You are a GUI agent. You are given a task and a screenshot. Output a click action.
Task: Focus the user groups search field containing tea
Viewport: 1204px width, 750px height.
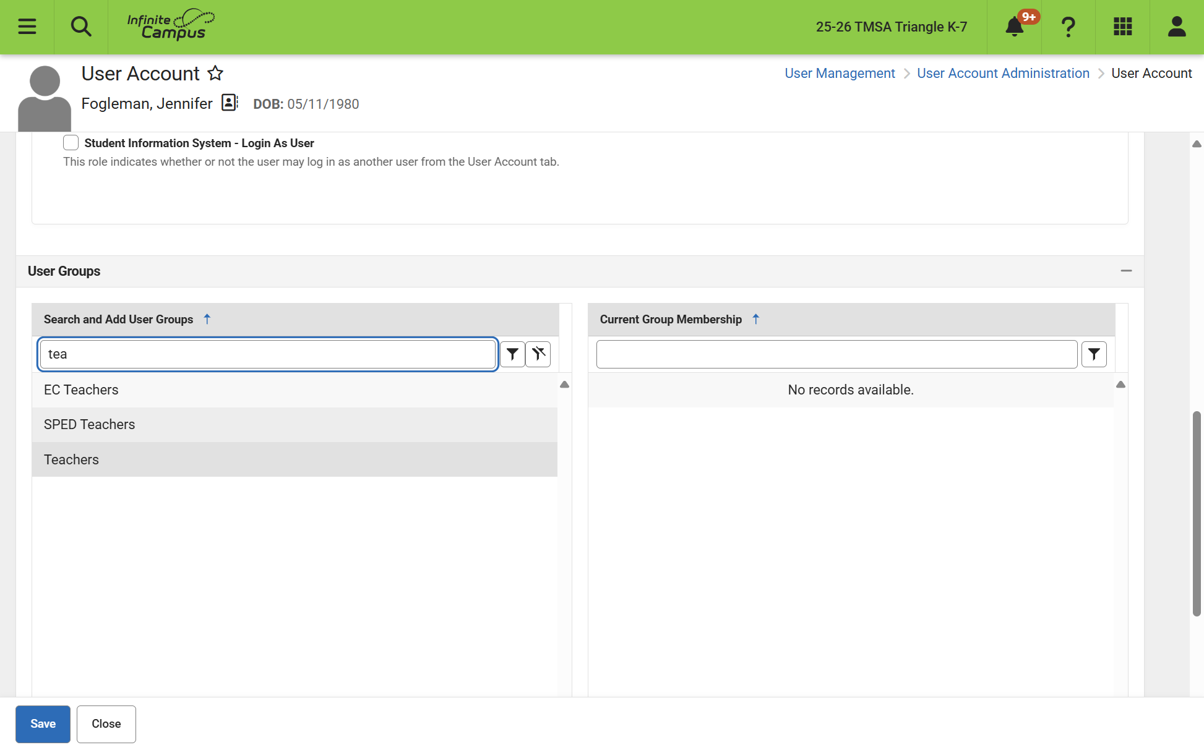(268, 354)
